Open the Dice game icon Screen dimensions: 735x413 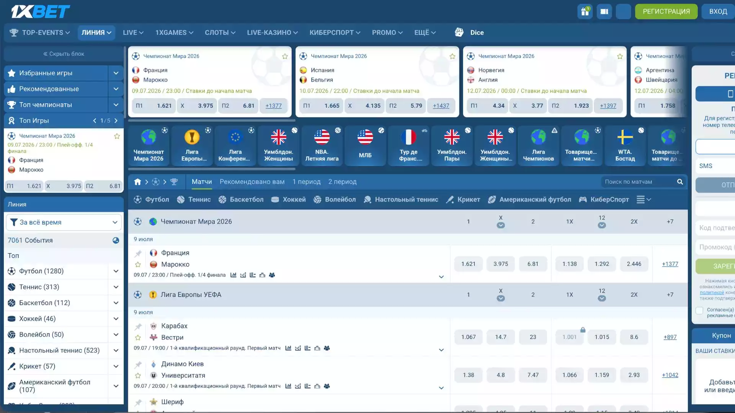coord(459,33)
